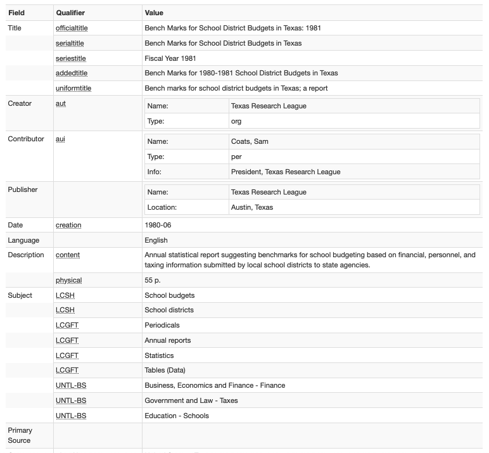Screen dimensions: 489x453
Task: Click the content qualifier for Description
Action: 68,255
